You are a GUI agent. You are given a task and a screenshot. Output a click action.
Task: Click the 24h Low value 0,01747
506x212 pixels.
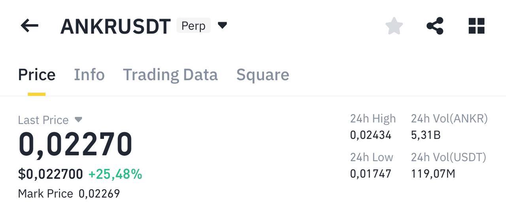(371, 174)
